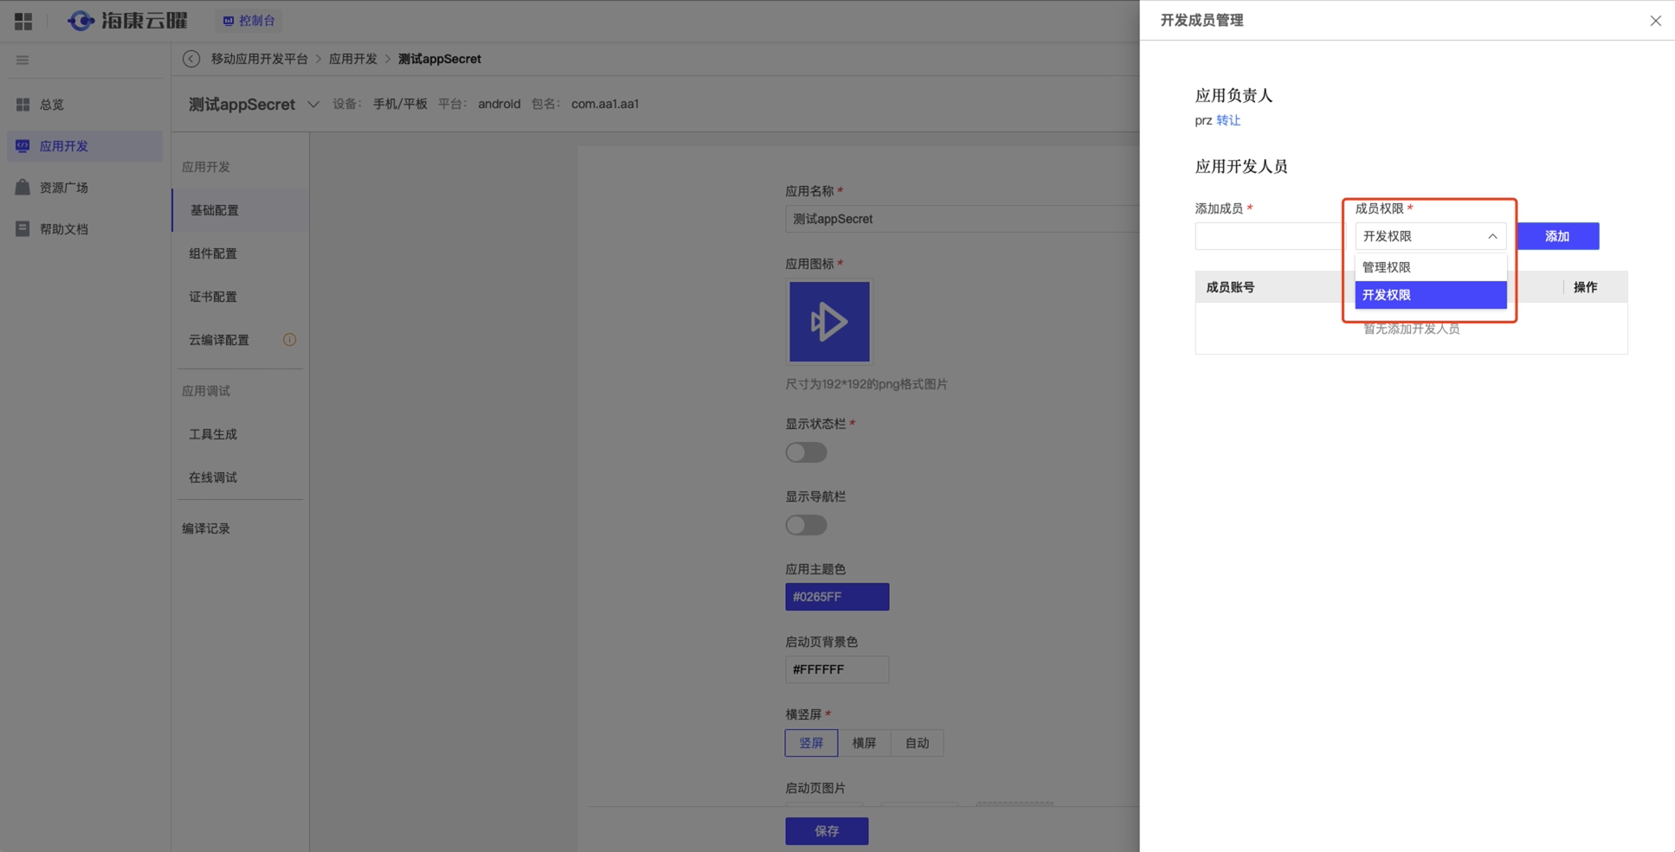Screen dimensions: 1675x852
Task: Open 移动应用开发平台 breadcrumb
Action: tap(260, 59)
